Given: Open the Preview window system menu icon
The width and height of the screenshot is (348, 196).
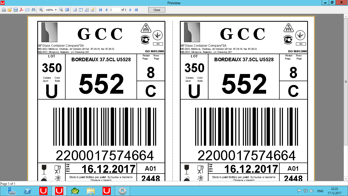Looking at the screenshot, I should [3, 3].
